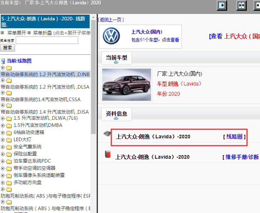
Task: Click the 当前:线路图 computer icon
Action: pos(3,61)
